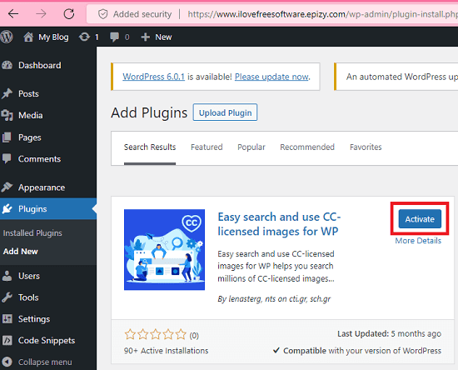Click the My Blog home icon
Image resolution: width=458 pixels, height=370 pixels.
click(28, 37)
